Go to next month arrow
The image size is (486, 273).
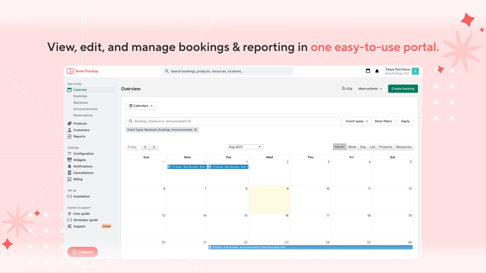(x=154, y=147)
